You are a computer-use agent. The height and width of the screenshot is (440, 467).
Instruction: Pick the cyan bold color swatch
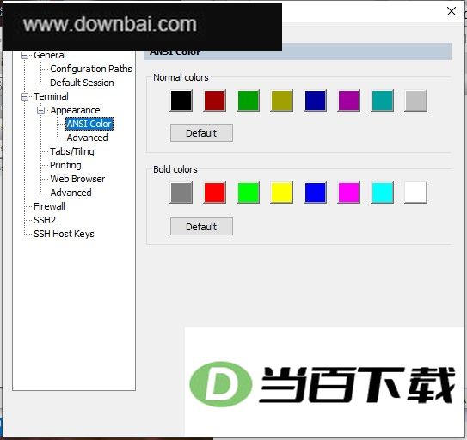coord(383,192)
